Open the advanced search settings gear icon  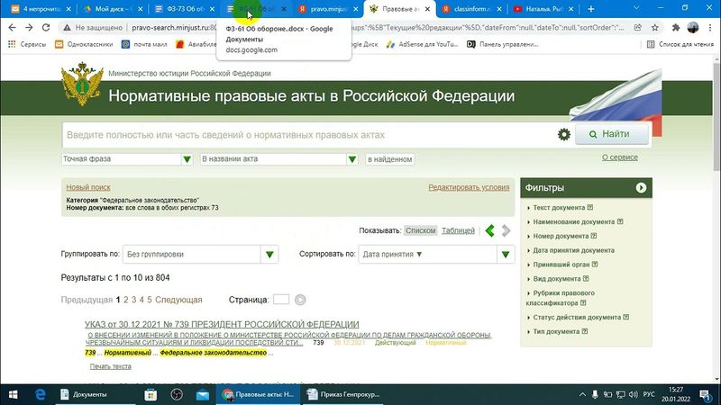(x=564, y=134)
